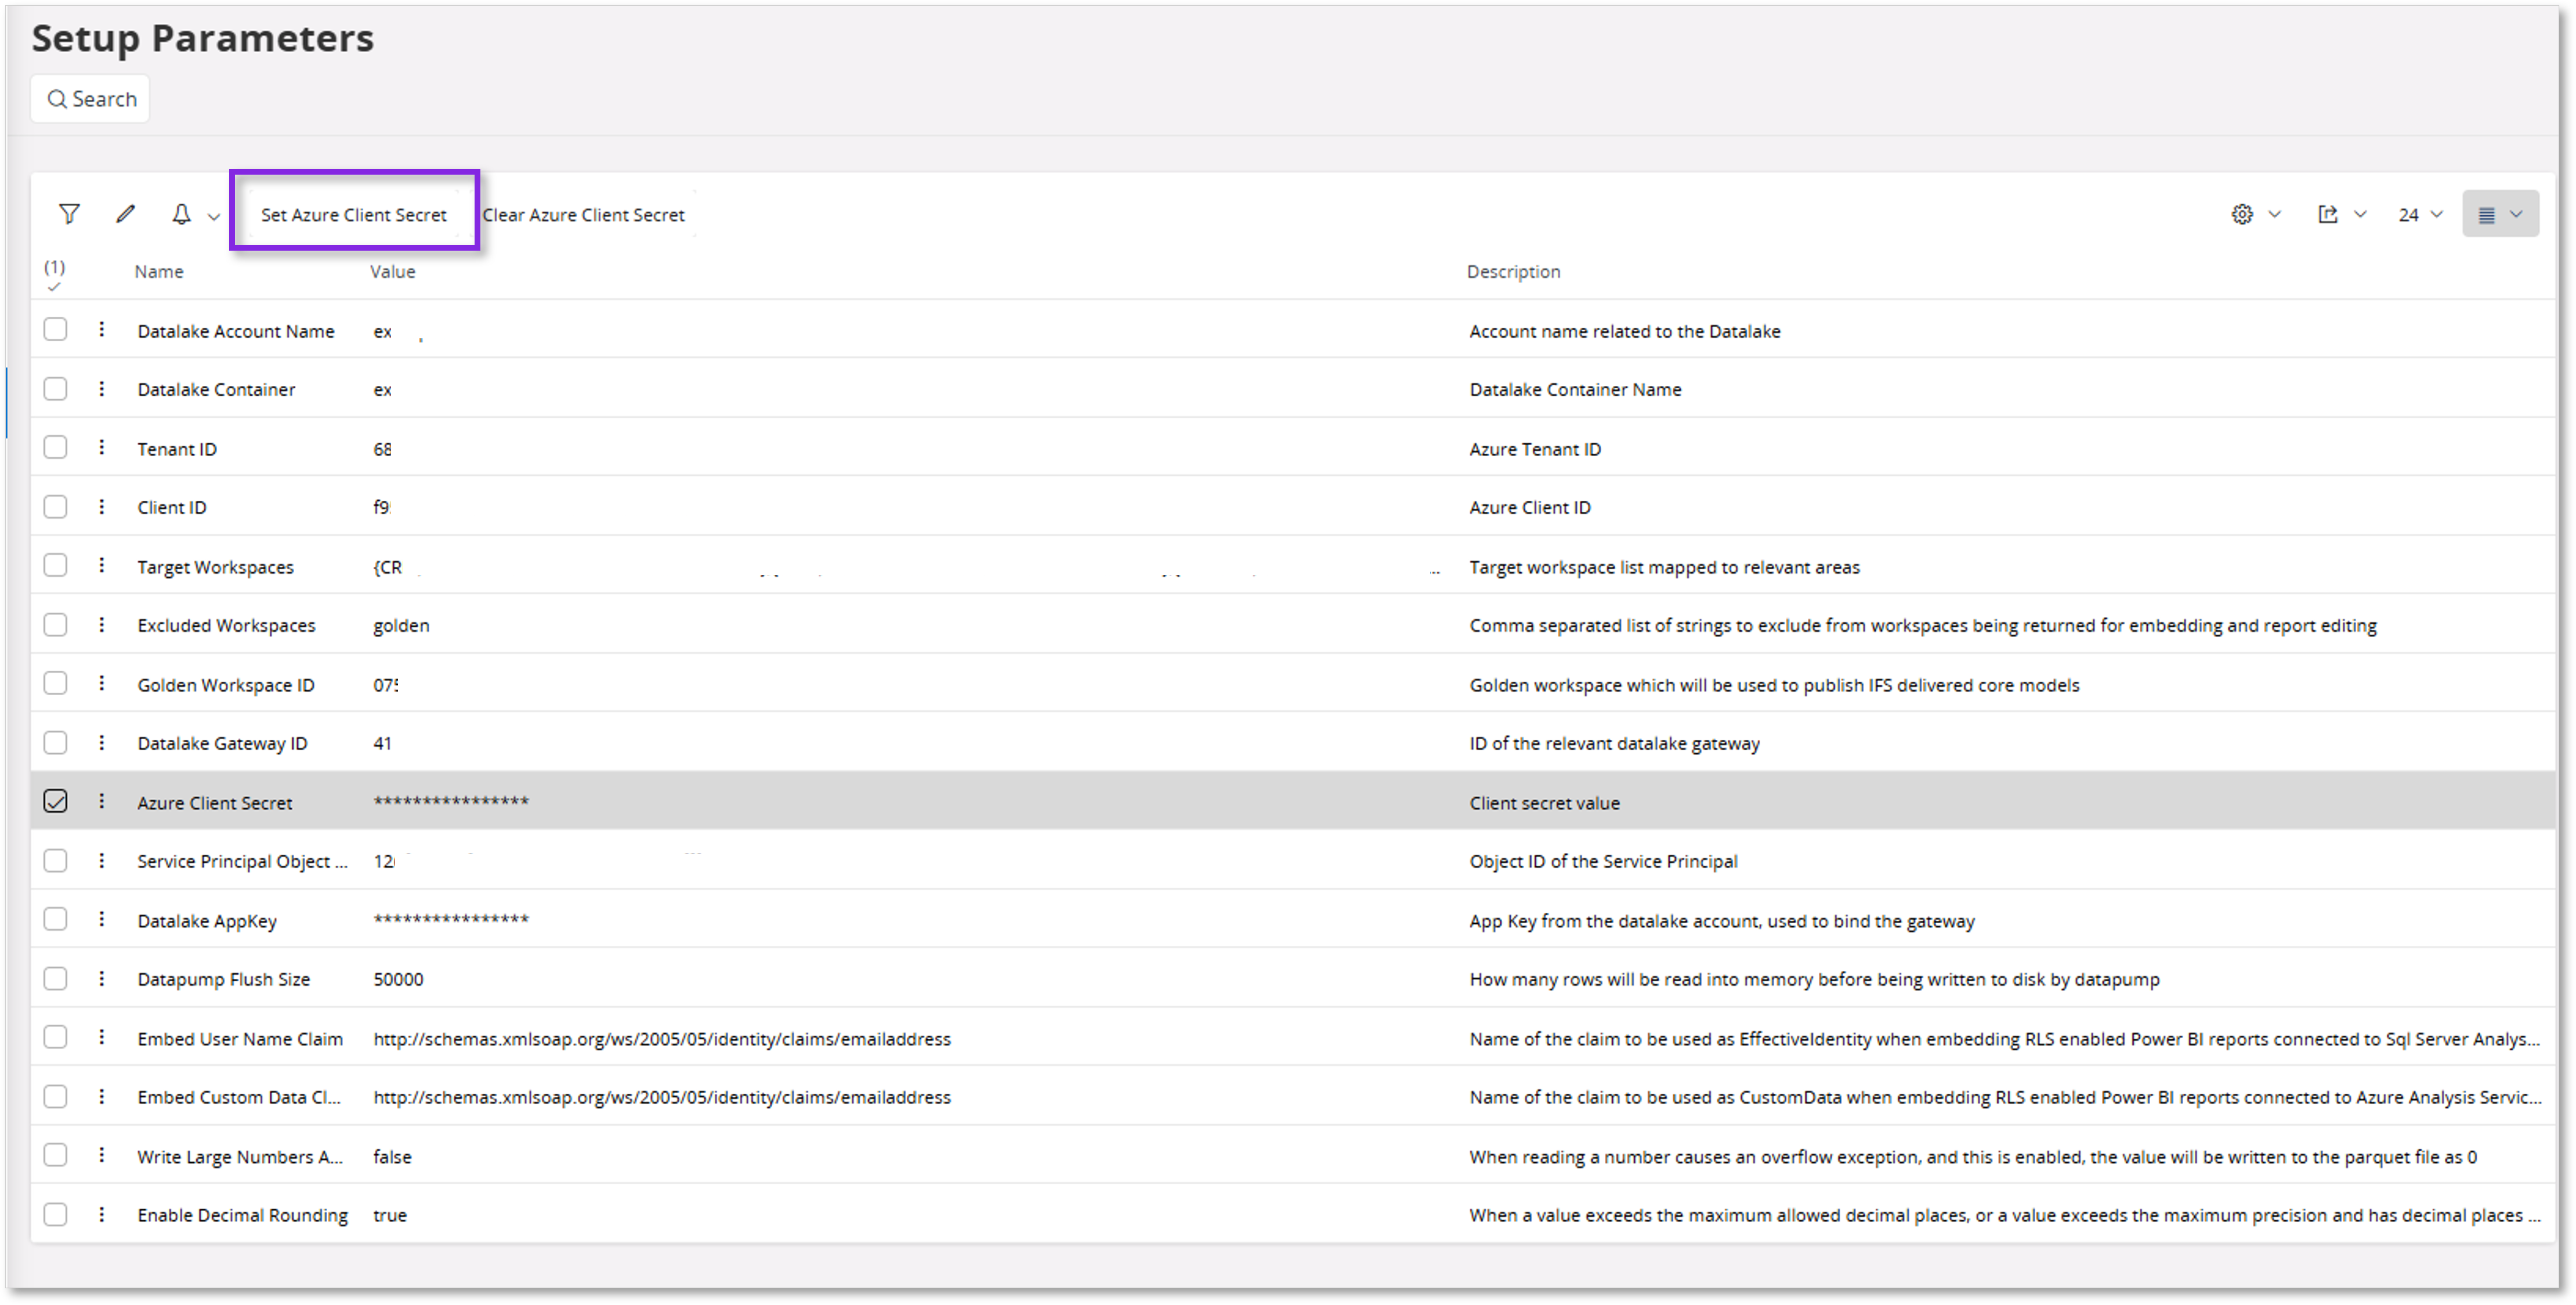
Task: Click the Azure Tenant ID description
Action: tap(1535, 449)
